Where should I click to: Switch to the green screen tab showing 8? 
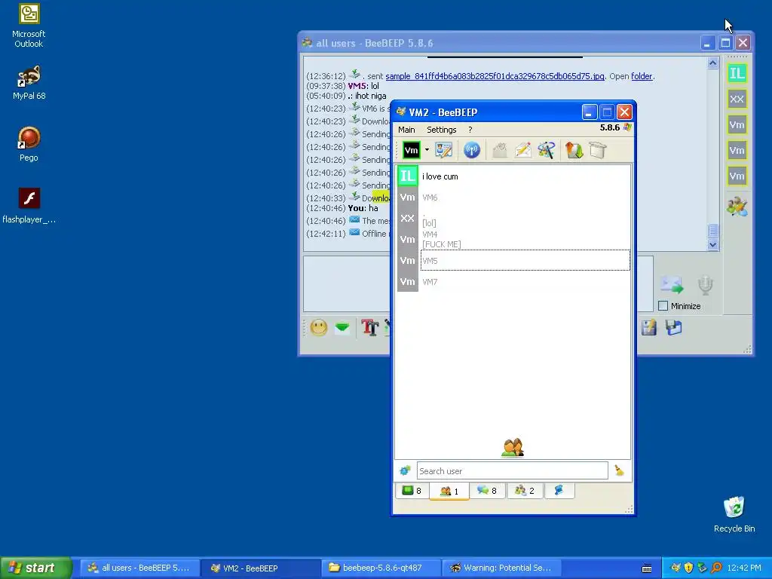click(x=412, y=490)
